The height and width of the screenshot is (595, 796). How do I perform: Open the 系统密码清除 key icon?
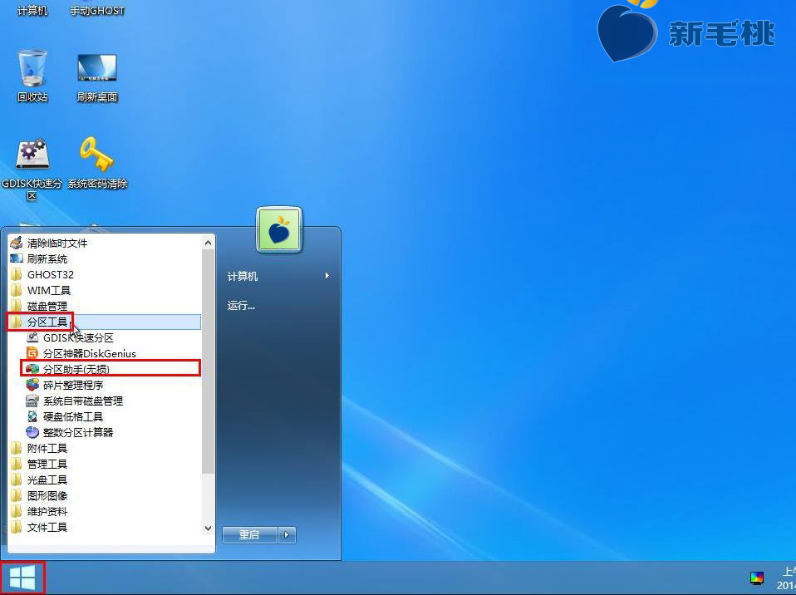point(97,162)
